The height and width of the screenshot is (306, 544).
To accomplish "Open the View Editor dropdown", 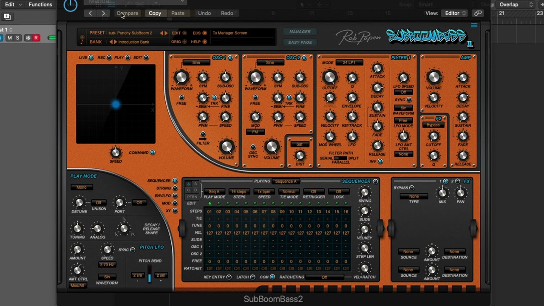I will click(454, 13).
